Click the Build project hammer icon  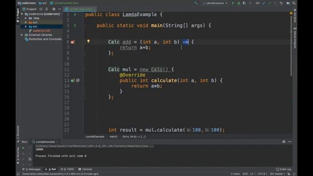click(196, 3)
